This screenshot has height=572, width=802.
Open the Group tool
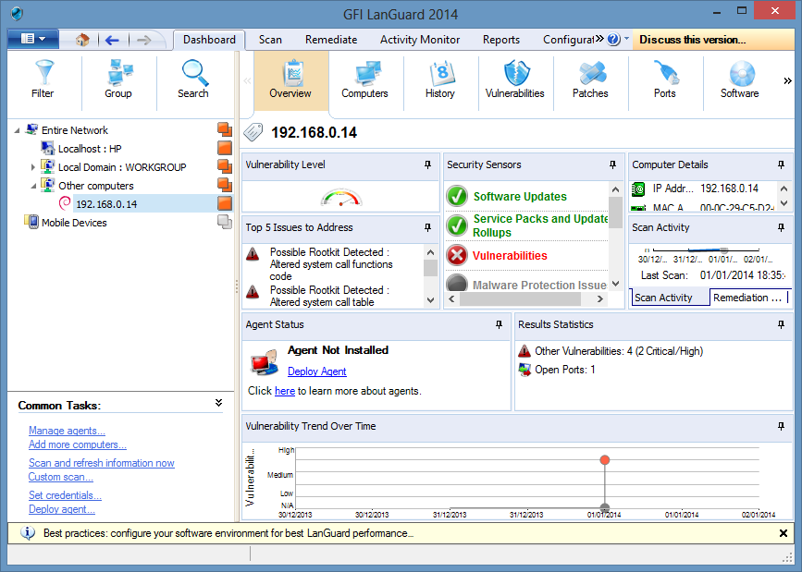[x=118, y=79]
